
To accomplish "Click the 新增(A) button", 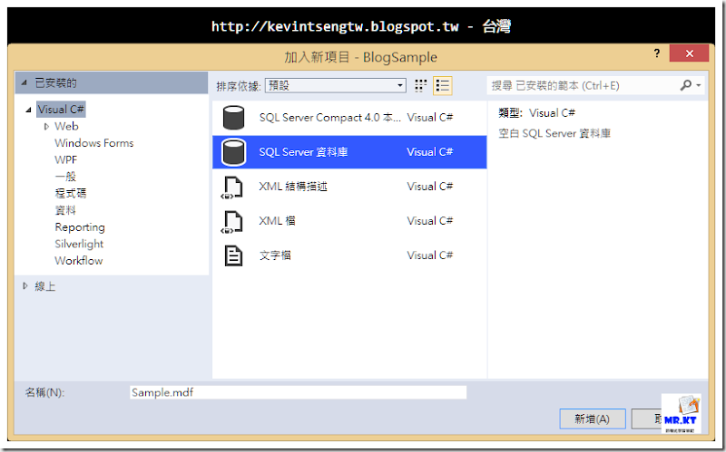I will click(x=593, y=419).
